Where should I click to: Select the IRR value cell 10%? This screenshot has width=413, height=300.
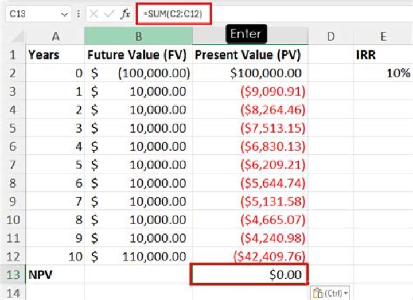click(x=383, y=73)
